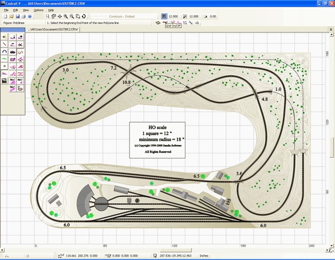The width and height of the screenshot is (335, 260).
Task: Close the document with the tab-row X
Action: (x=331, y=30)
